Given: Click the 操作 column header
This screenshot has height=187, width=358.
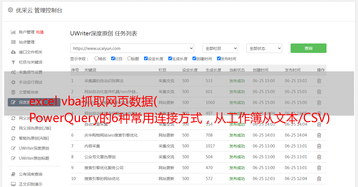Looking at the screenshot, I should (321, 70).
